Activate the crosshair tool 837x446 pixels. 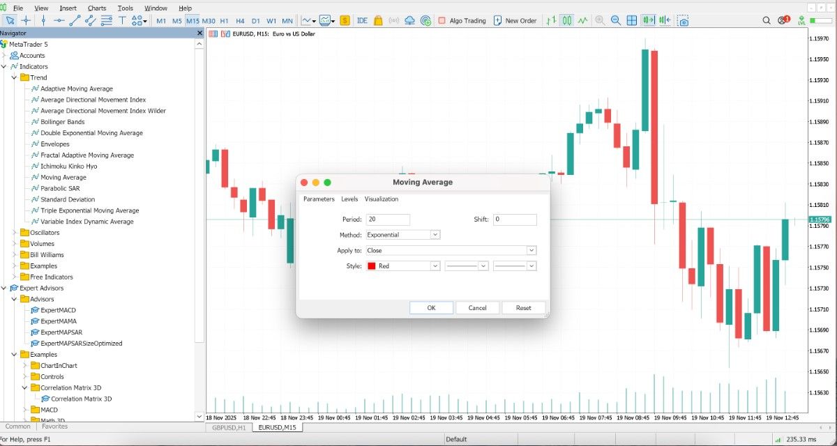click(x=26, y=21)
